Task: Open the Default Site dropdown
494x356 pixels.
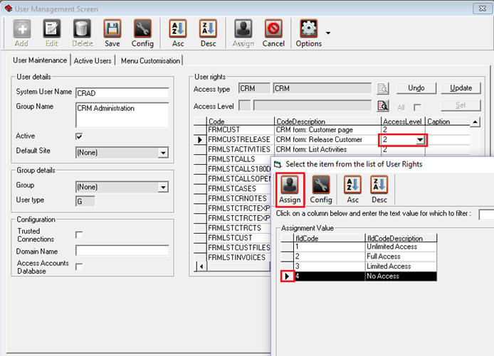Action: coord(163,153)
